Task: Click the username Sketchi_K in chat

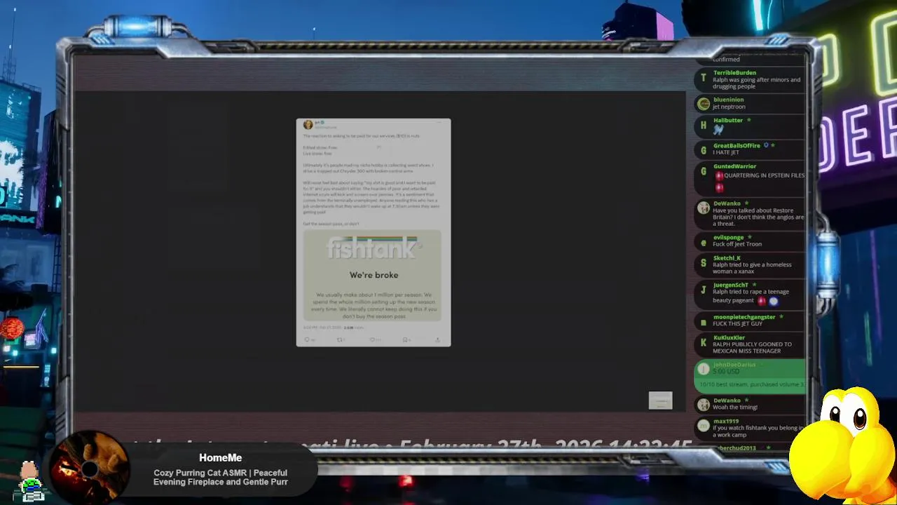Action: click(727, 258)
